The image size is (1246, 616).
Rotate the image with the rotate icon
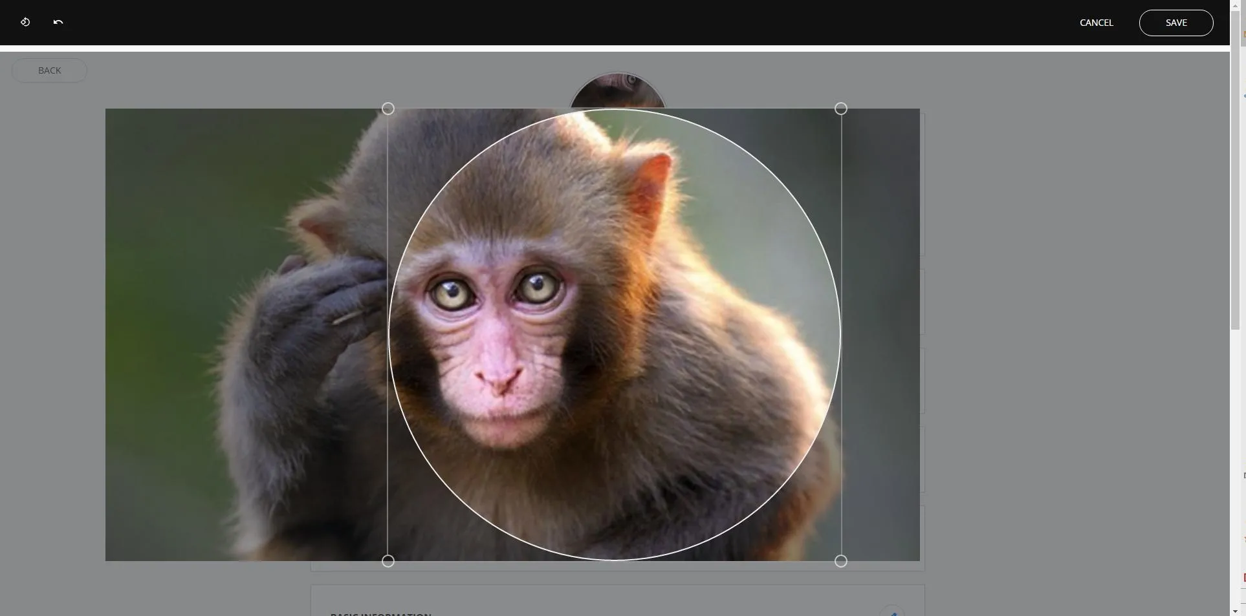[25, 22]
